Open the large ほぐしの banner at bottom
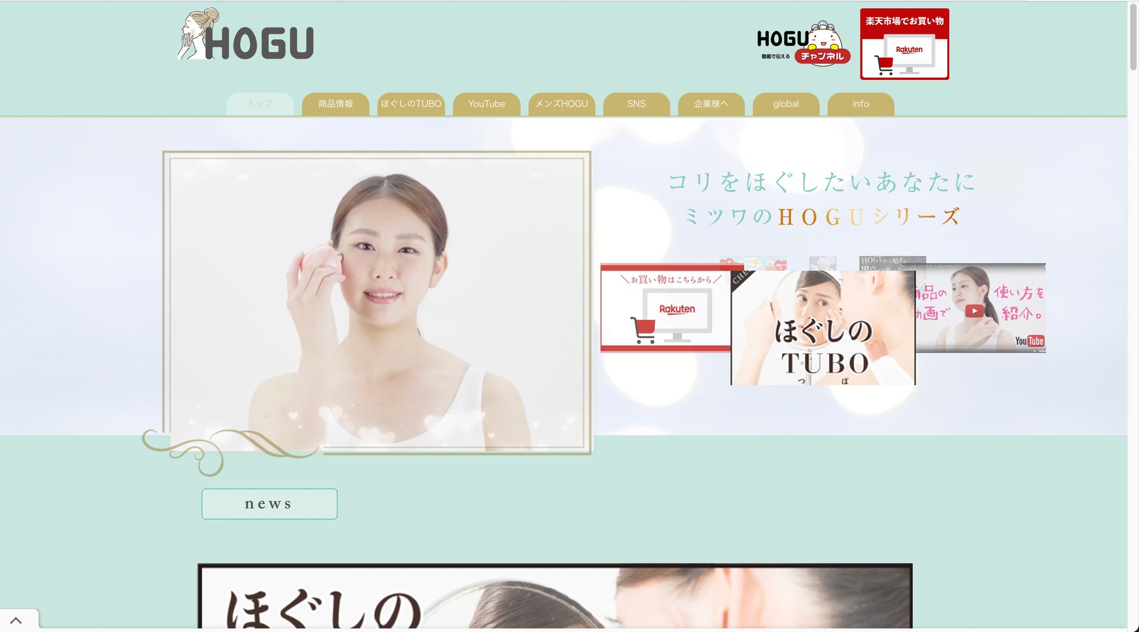1139x632 pixels. point(555,596)
